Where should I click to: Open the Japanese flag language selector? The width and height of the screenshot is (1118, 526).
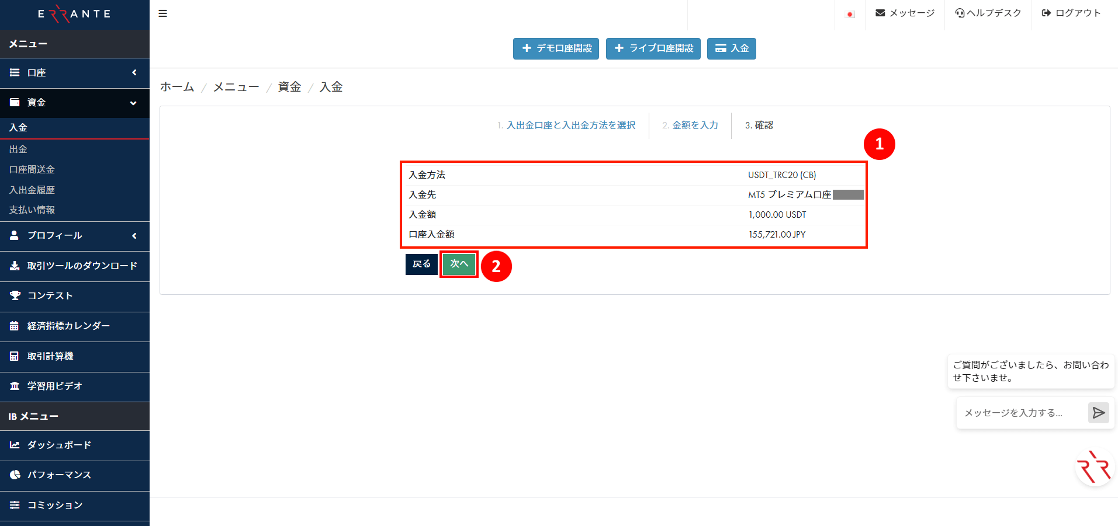849,13
